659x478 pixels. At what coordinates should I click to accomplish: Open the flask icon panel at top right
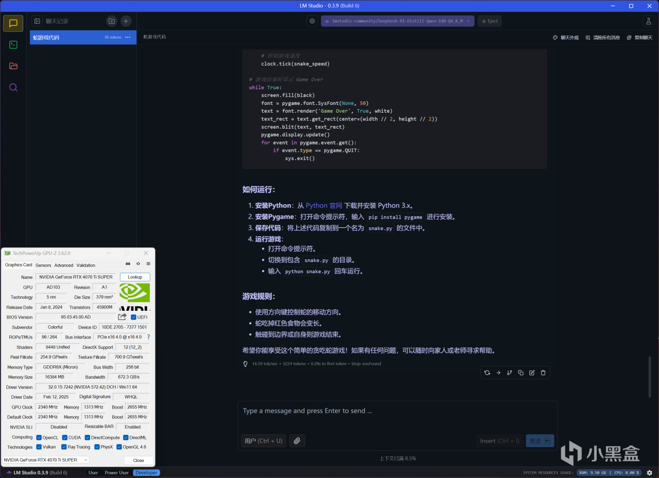[x=648, y=21]
